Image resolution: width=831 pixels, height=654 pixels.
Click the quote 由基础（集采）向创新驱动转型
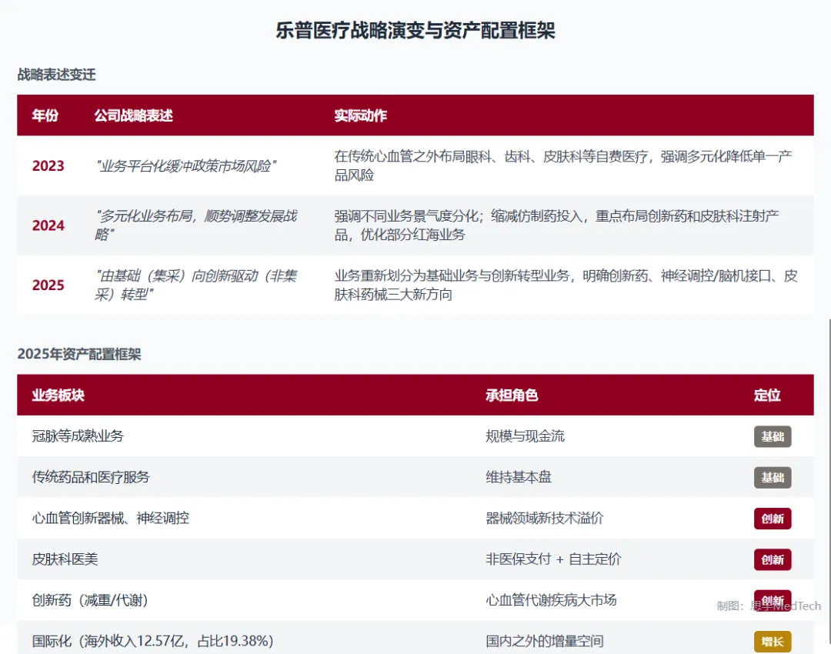click(x=196, y=285)
